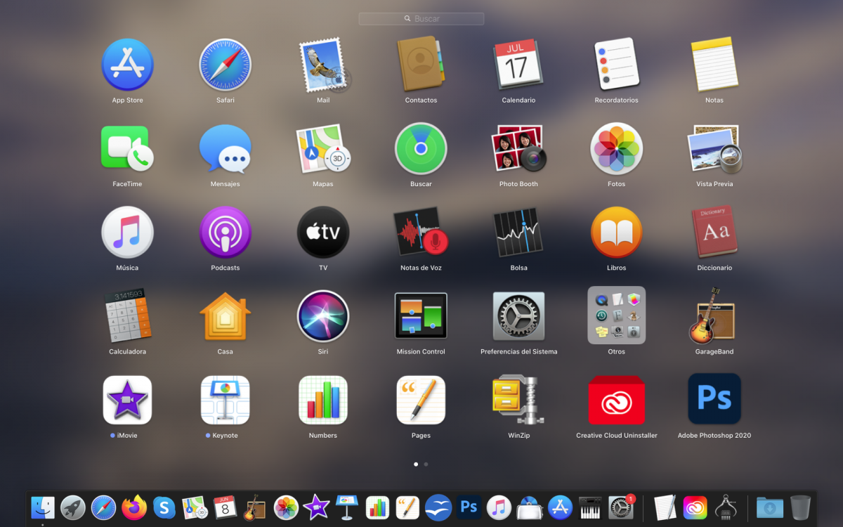
Task: Launch the Buscar (Find My) app
Action: pyautogui.click(x=421, y=148)
